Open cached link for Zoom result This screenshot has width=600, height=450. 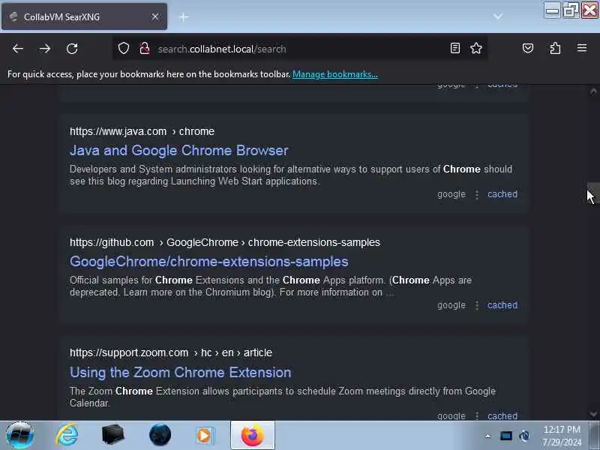[502, 416]
